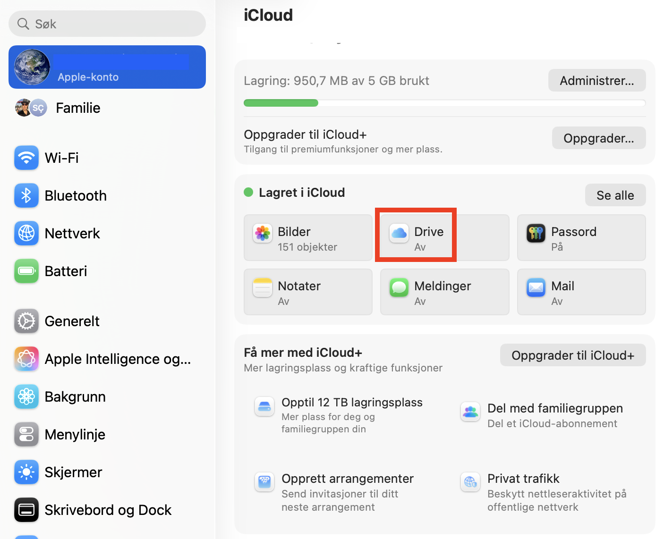Open Familie sharing avatars
The image size is (664, 539).
(x=31, y=108)
